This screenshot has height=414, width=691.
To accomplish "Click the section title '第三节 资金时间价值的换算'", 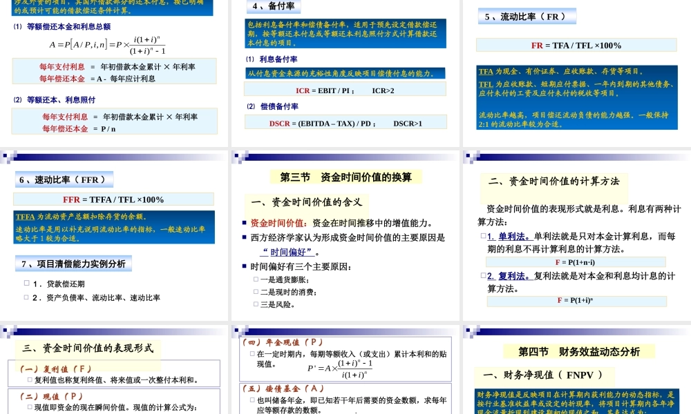I will click(x=346, y=177).
